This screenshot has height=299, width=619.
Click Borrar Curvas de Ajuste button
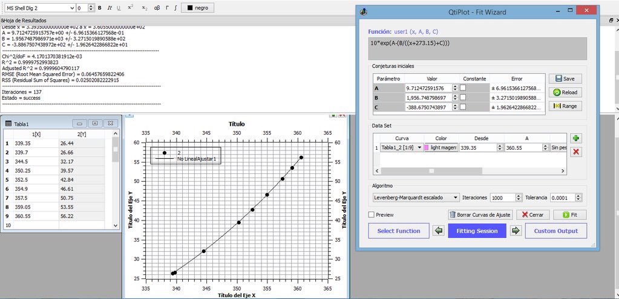click(x=480, y=214)
